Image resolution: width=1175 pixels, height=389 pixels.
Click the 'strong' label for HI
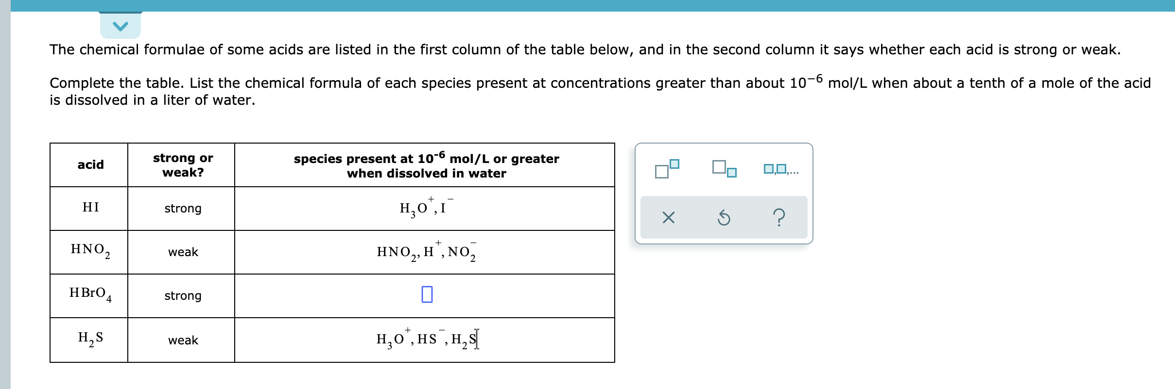(183, 209)
